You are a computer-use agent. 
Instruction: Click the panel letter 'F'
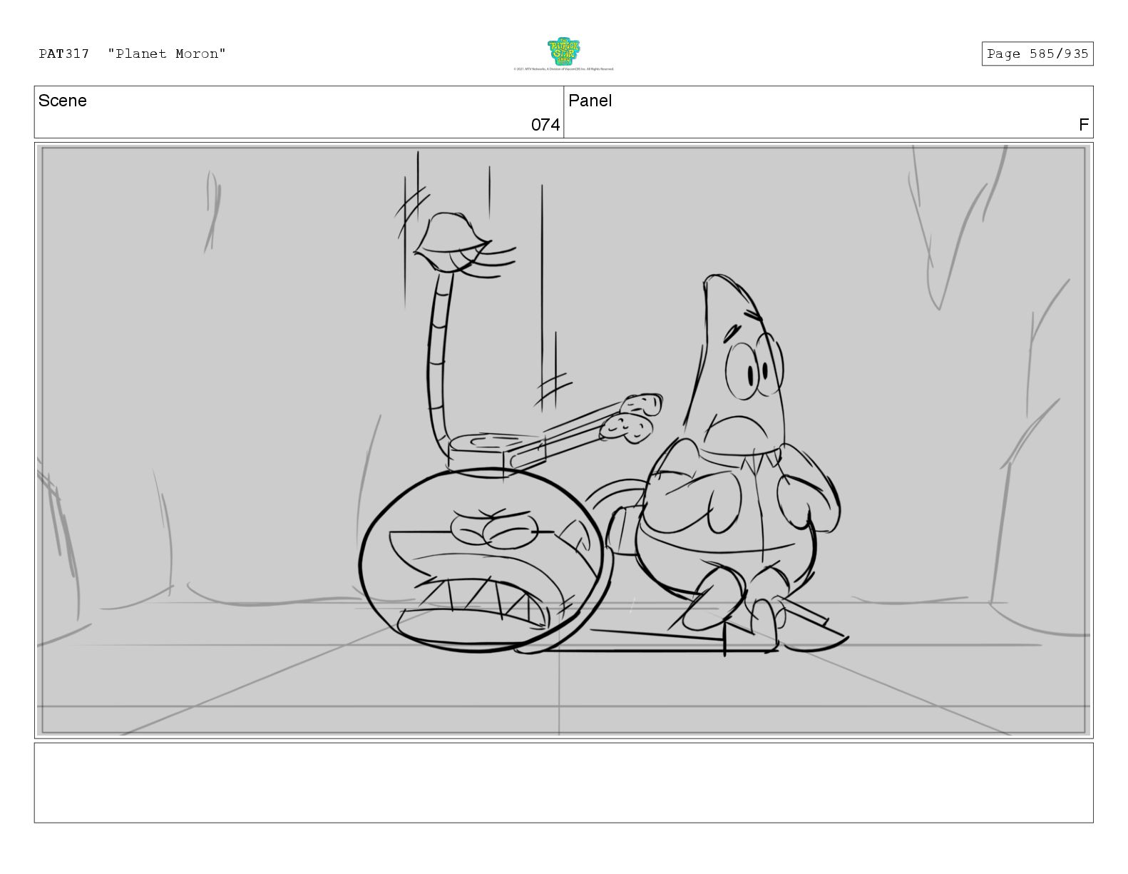1084,125
